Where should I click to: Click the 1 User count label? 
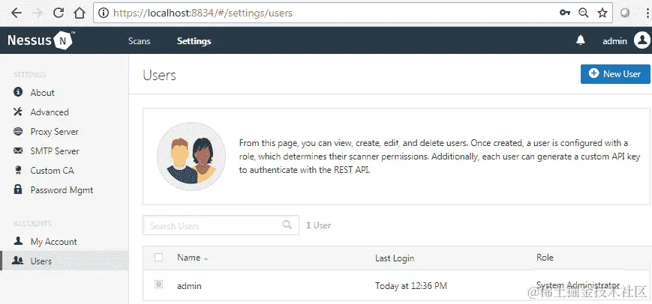tap(319, 225)
